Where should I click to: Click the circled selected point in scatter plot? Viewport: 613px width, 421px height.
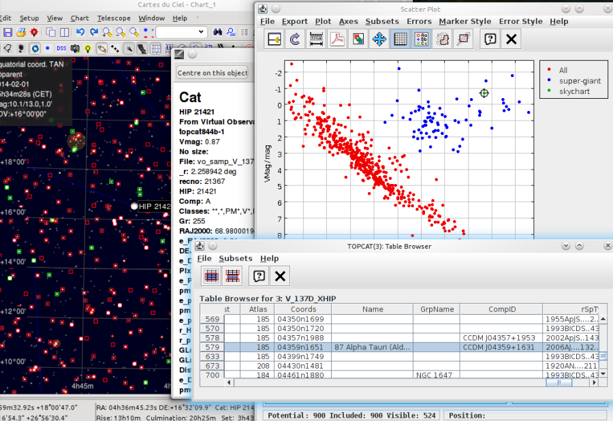(484, 93)
